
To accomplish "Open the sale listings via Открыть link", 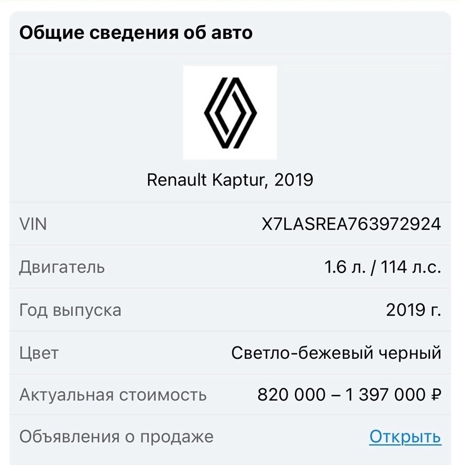I will 405,437.
